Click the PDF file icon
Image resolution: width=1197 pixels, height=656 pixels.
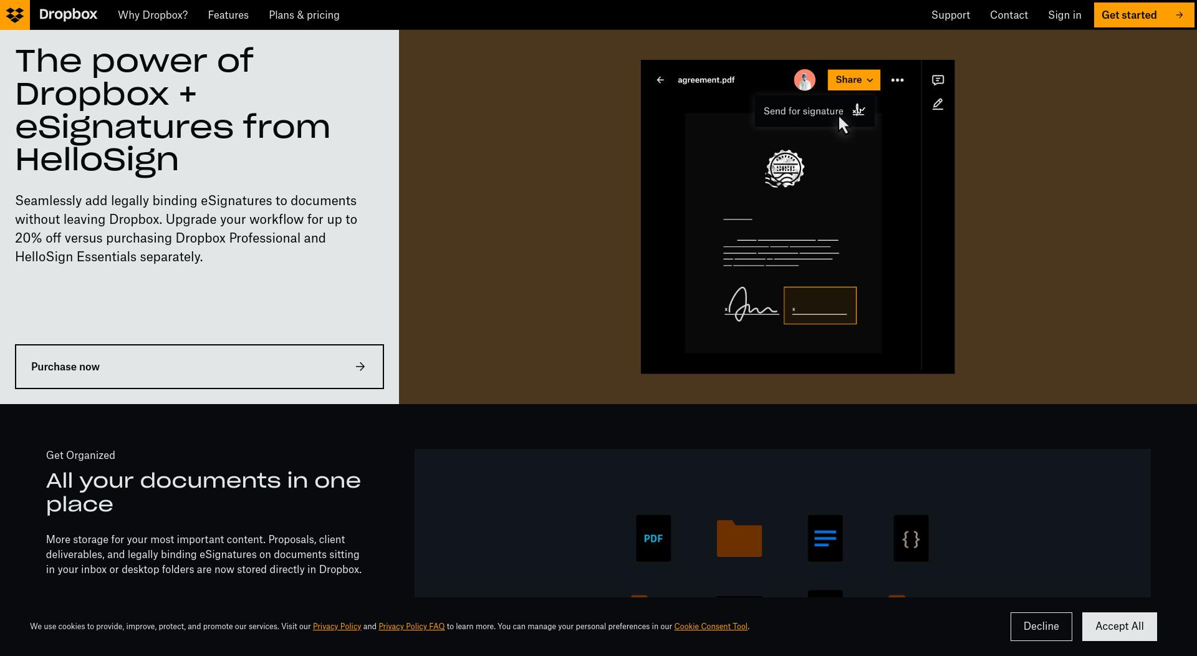[653, 538]
